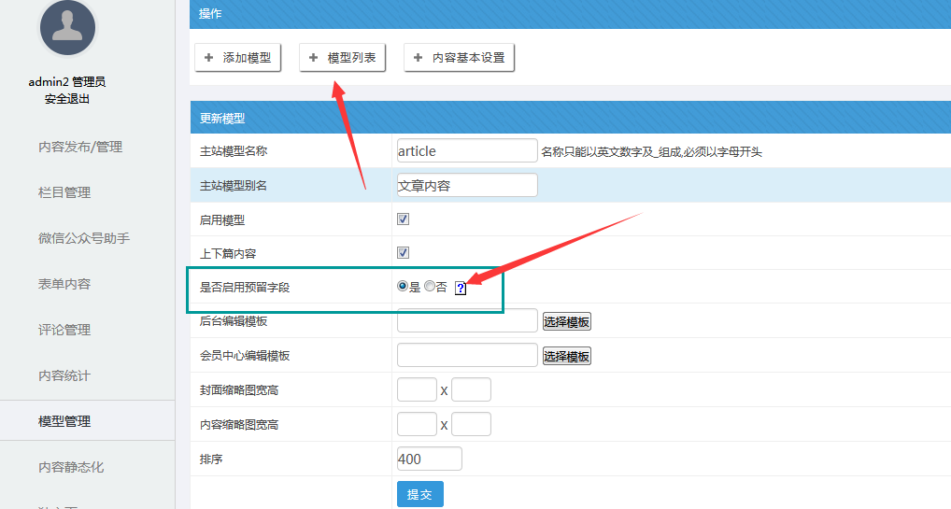Submit the form with 提交 button
Screen dimensions: 951x509
(419, 495)
